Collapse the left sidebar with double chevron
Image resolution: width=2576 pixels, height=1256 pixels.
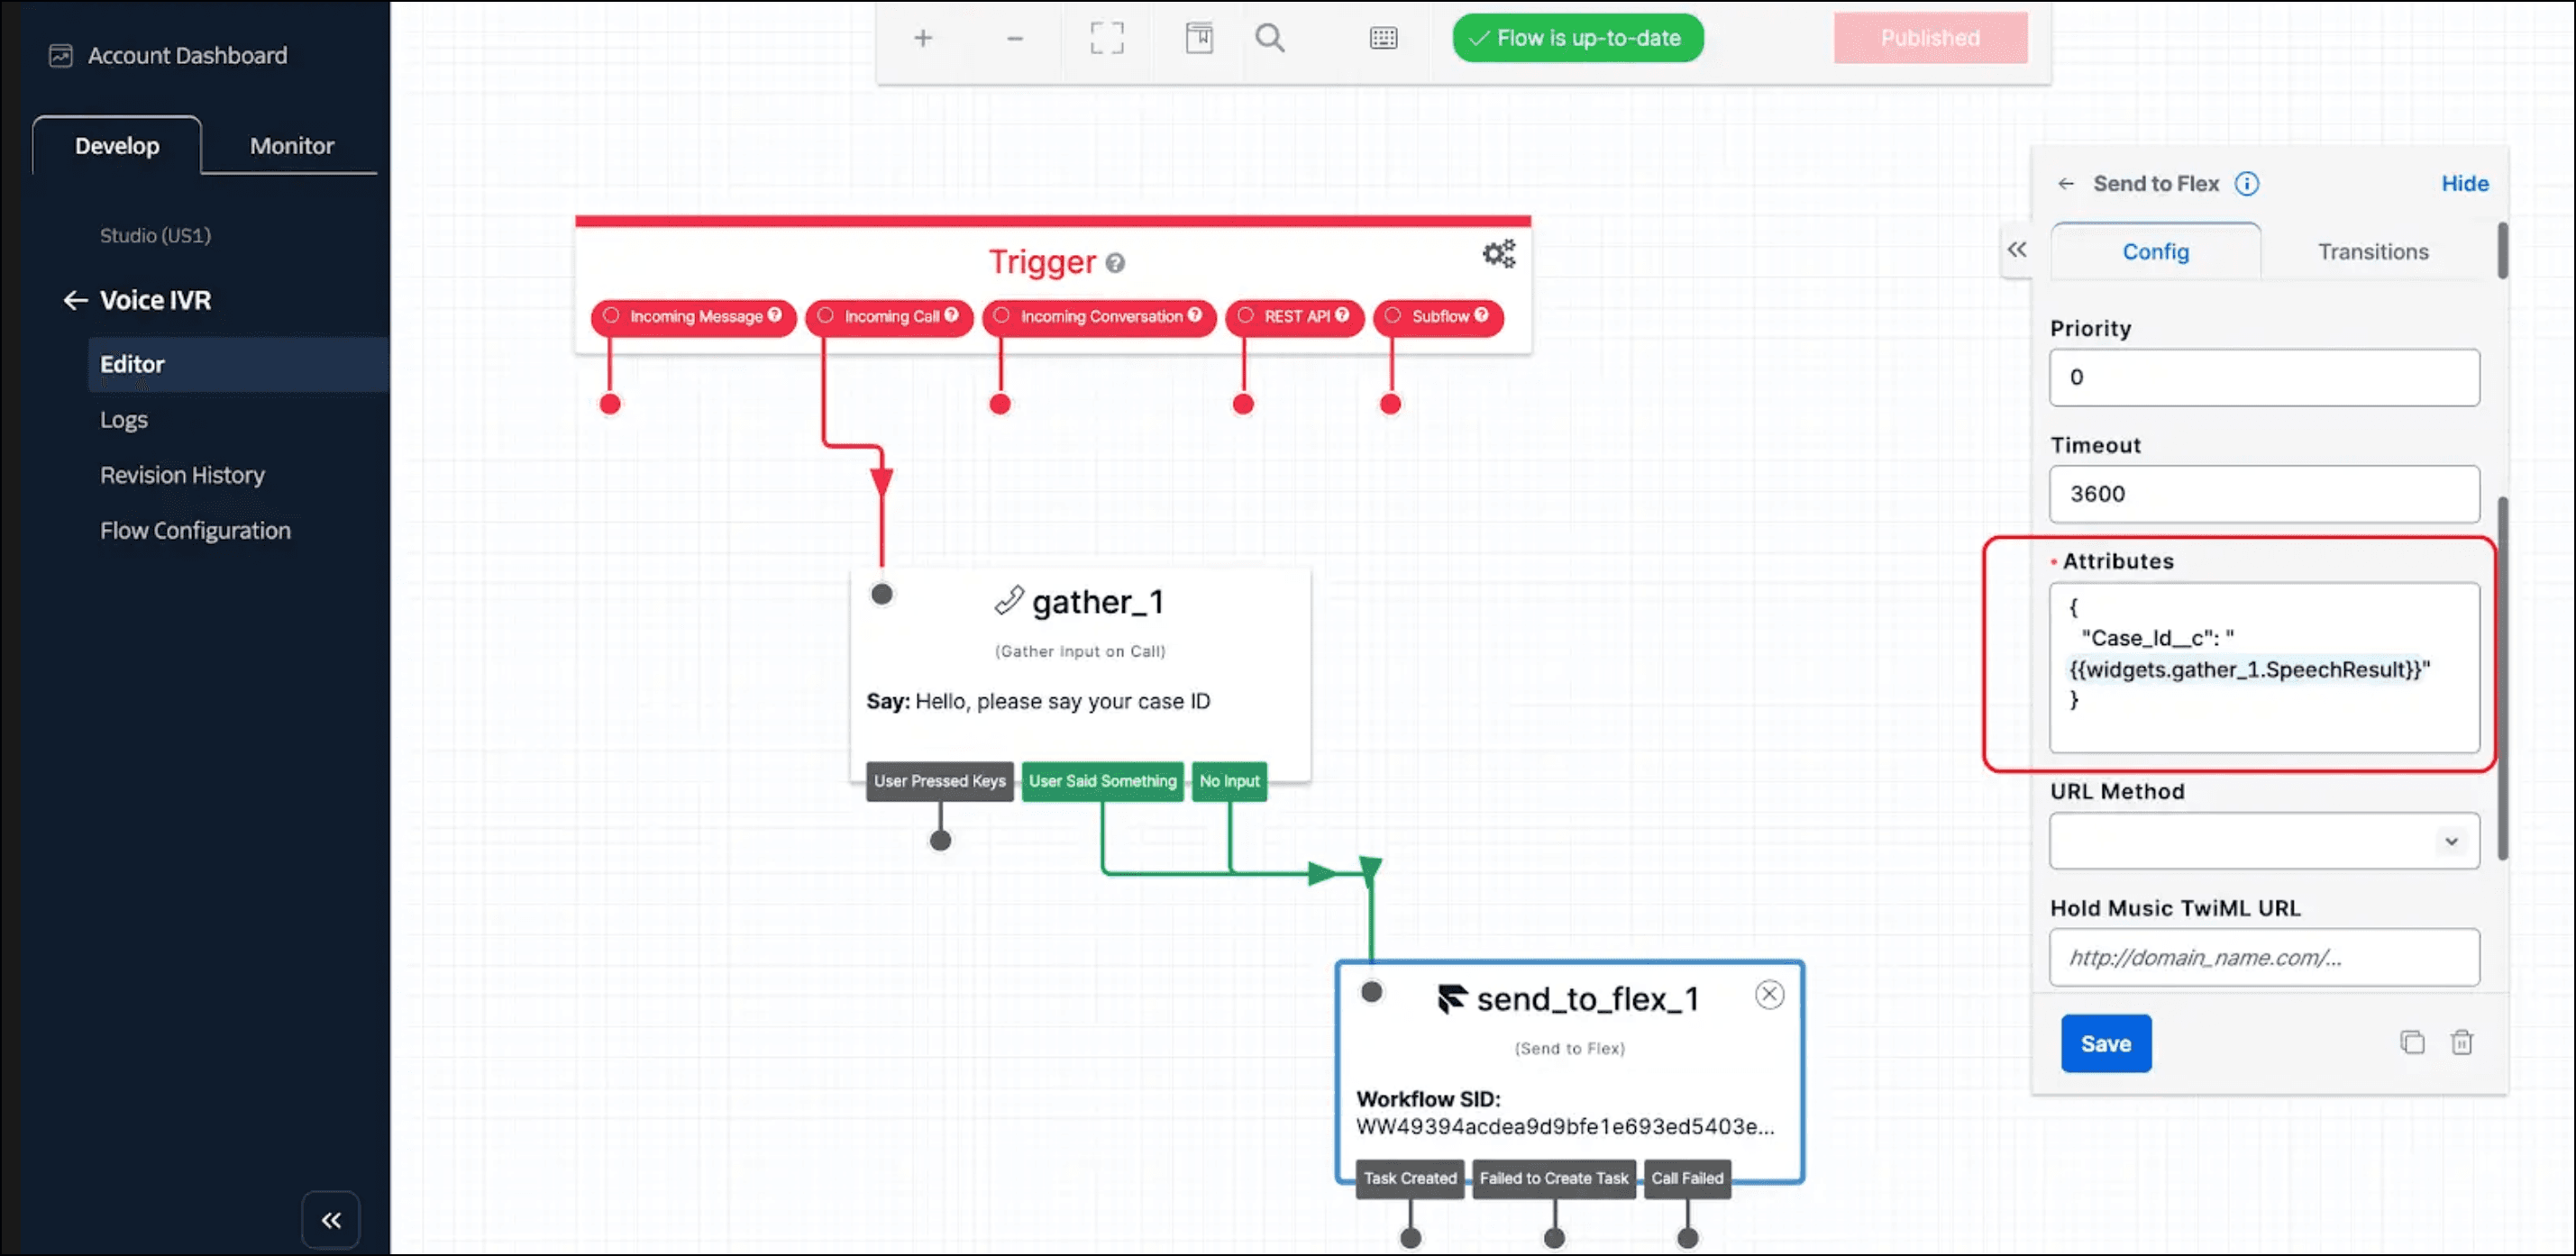point(331,1219)
